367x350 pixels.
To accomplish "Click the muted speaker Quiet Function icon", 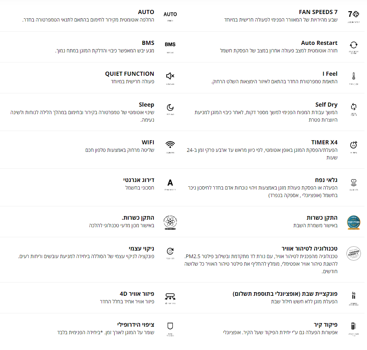I will [x=170, y=76].
